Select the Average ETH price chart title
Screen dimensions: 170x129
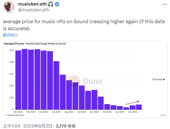[14, 43]
